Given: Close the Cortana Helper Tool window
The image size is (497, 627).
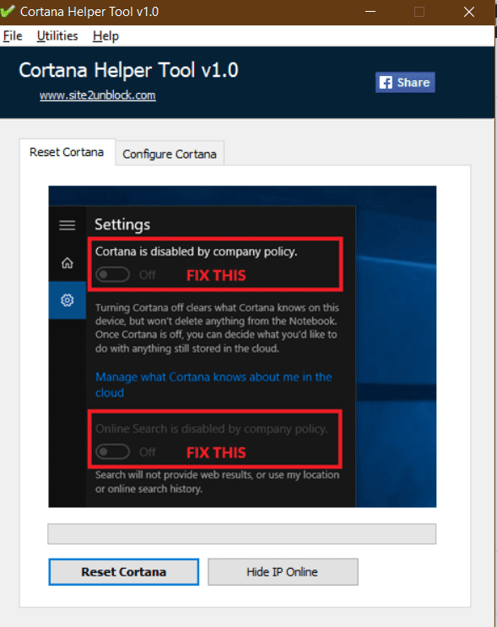Looking at the screenshot, I should coord(469,12).
